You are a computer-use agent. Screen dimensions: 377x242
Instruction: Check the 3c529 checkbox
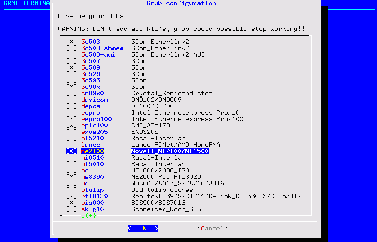[71, 74]
